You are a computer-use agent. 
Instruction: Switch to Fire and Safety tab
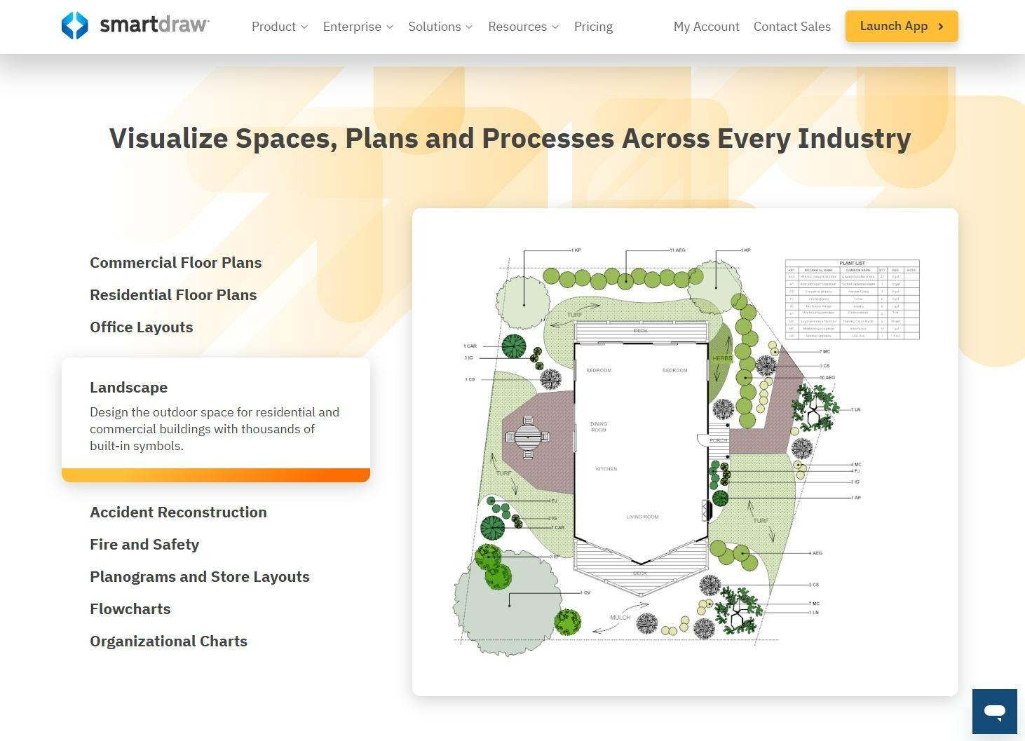pyautogui.click(x=144, y=545)
